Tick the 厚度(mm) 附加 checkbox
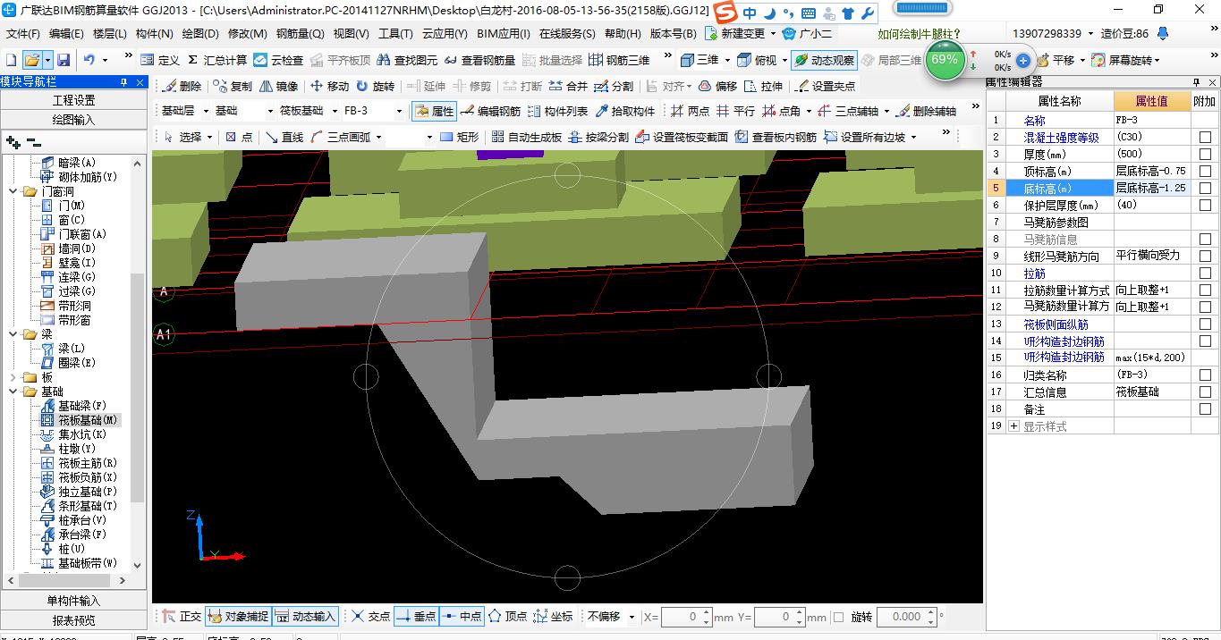This screenshot has width=1221, height=640. (x=1205, y=155)
